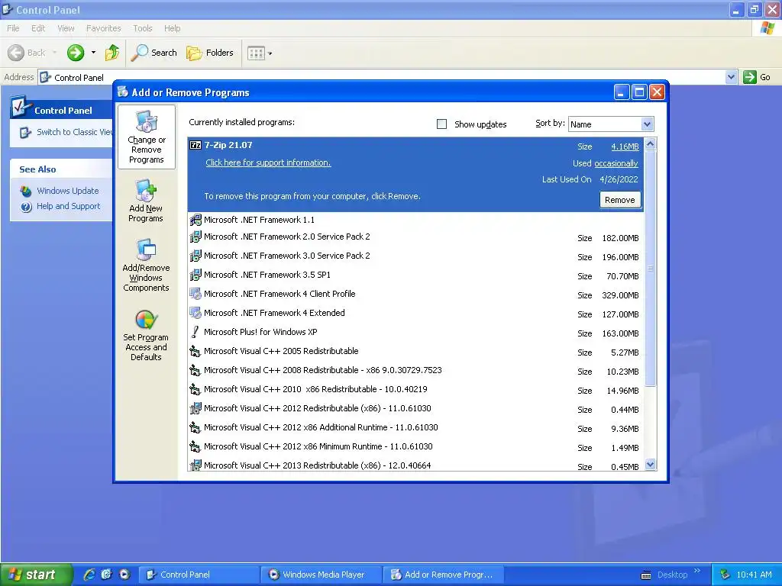Open the File menu
The height and width of the screenshot is (586, 782).
[13, 28]
